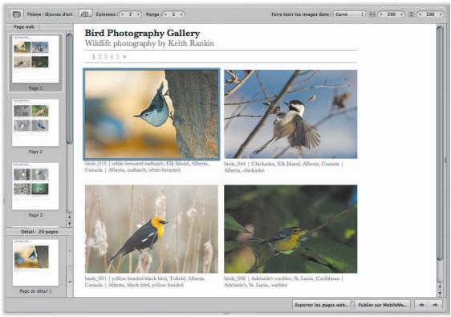Select the yellow headed black bird photo

(152, 229)
